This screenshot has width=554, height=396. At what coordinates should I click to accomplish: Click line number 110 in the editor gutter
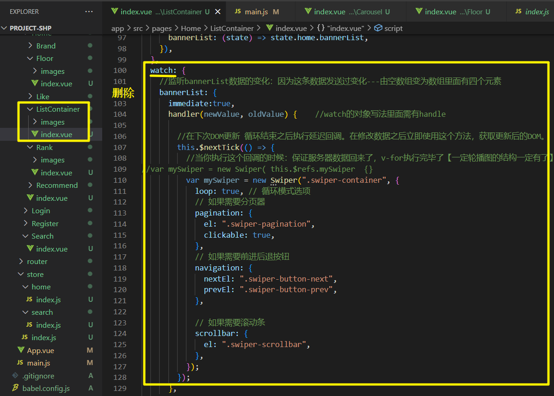(120, 180)
